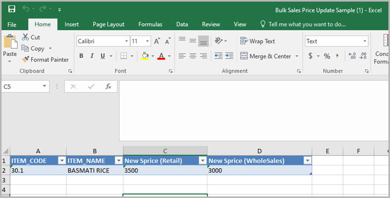Screen dimensions: 390x198
Task: Toggle Wrap Text for cell
Action: pyautogui.click(x=257, y=41)
